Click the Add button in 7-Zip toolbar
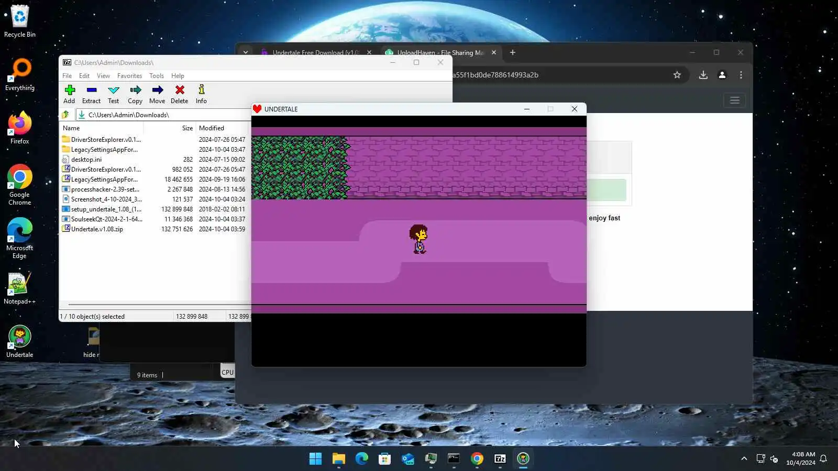The width and height of the screenshot is (838, 471). coord(69,94)
